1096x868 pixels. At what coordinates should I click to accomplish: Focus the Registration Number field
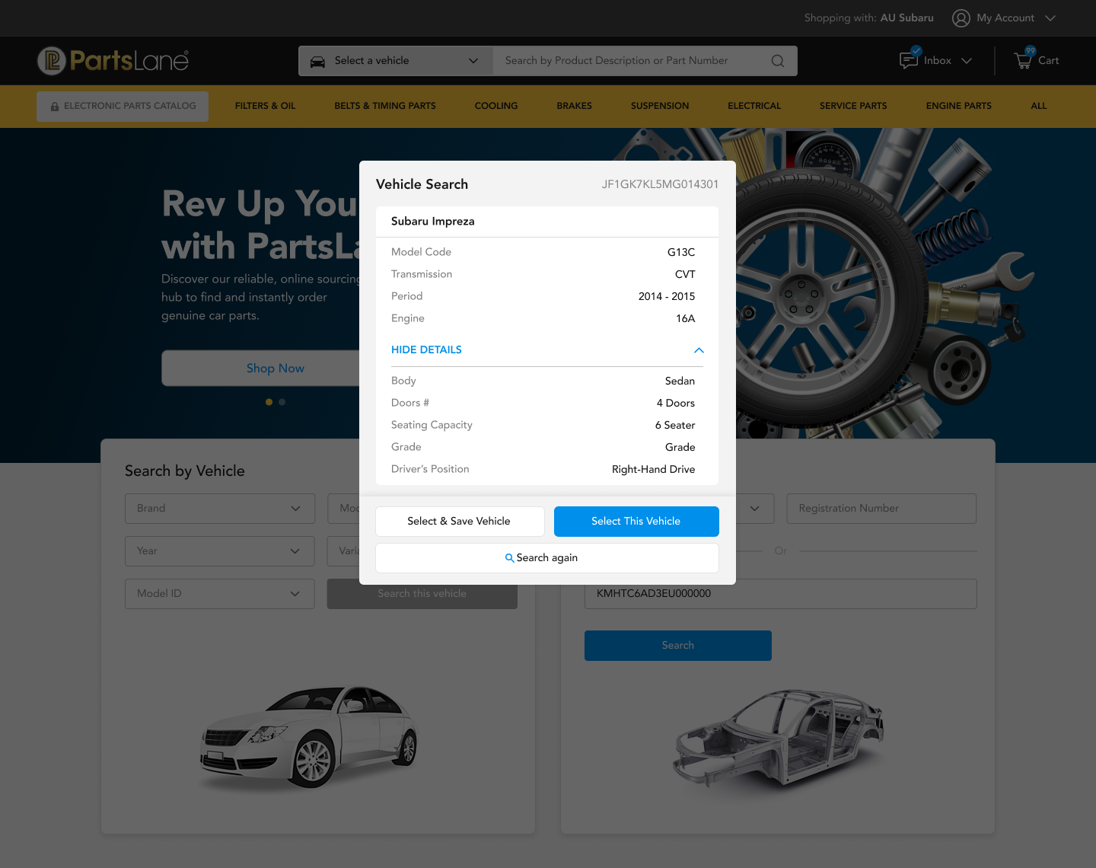[x=881, y=509]
